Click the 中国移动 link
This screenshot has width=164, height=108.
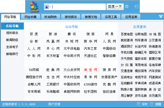point(109,48)
